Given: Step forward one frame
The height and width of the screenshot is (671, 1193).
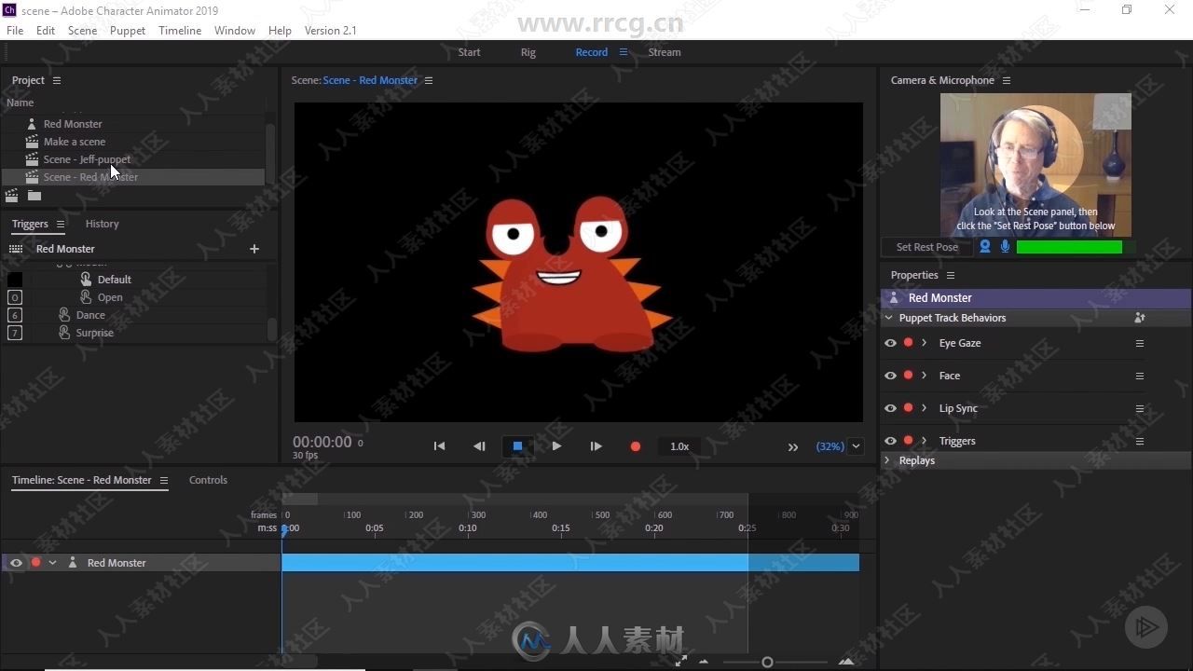Looking at the screenshot, I should click(x=596, y=446).
